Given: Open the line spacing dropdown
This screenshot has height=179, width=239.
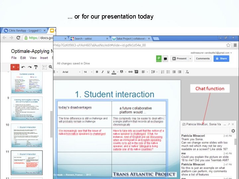Looking at the screenshot, I should (154, 72).
